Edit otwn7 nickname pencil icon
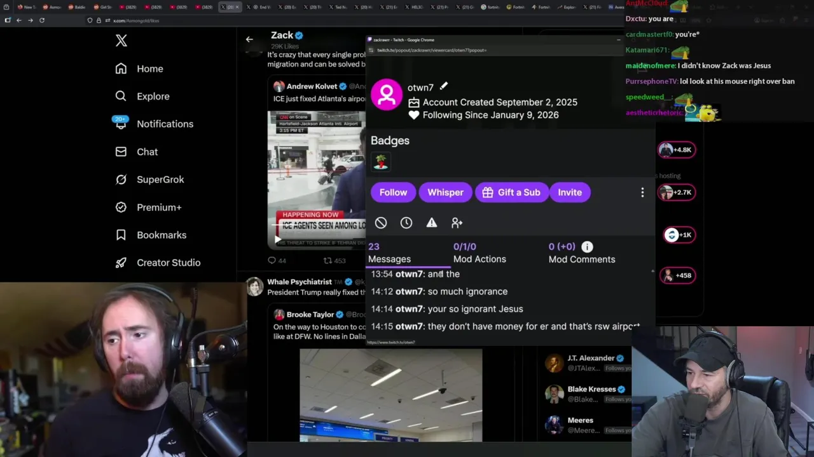Viewport: 814px width, 457px height. [444, 86]
